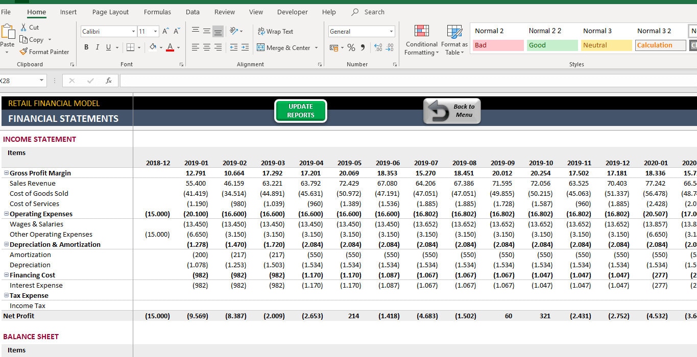The height and width of the screenshot is (357, 697).
Task: Copy the current selection
Action: coord(33,39)
